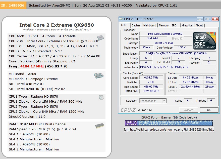Image resolution: width=221 pixels, height=159 pixels.
Task: Open the About tab
Action: point(199,25)
